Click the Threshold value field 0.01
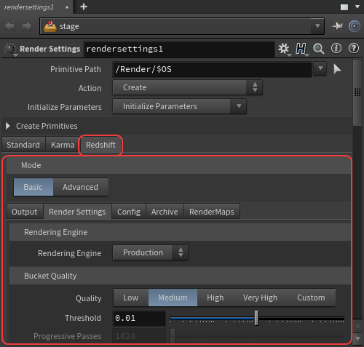 click(x=139, y=318)
